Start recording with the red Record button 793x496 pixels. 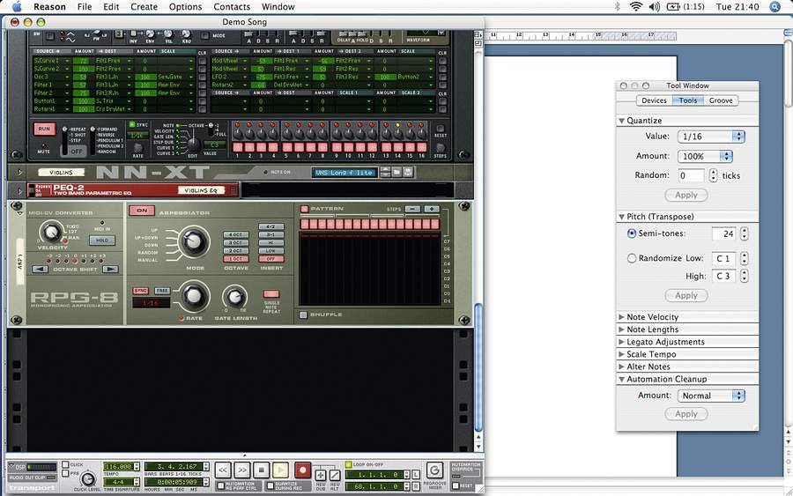[302, 470]
